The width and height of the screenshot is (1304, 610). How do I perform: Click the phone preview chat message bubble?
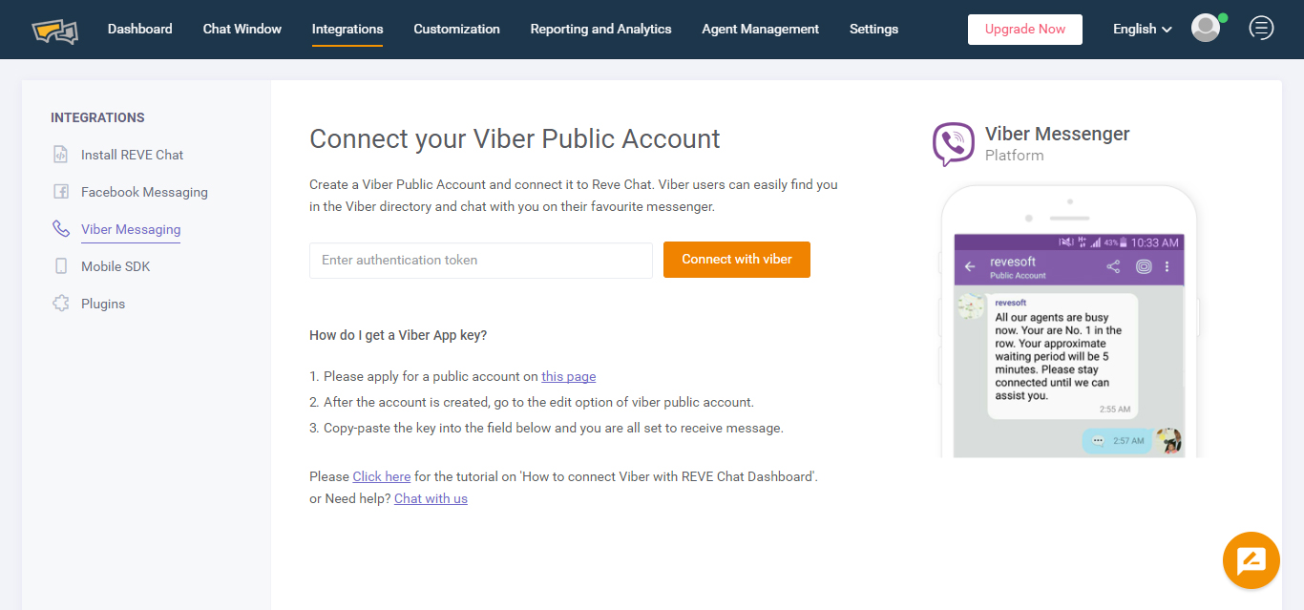1062,356
